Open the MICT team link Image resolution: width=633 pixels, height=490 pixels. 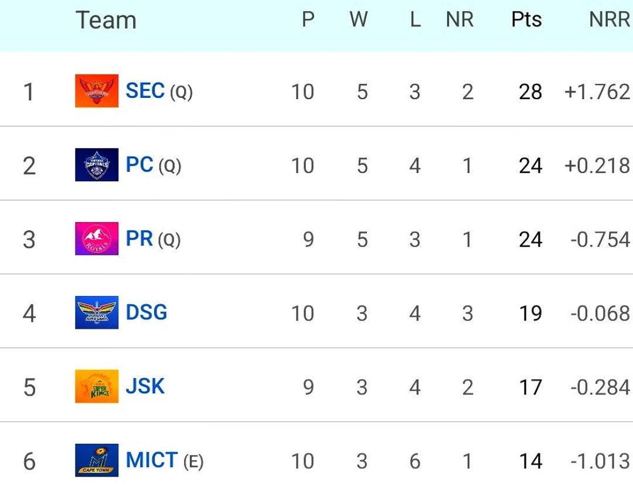tap(152, 460)
